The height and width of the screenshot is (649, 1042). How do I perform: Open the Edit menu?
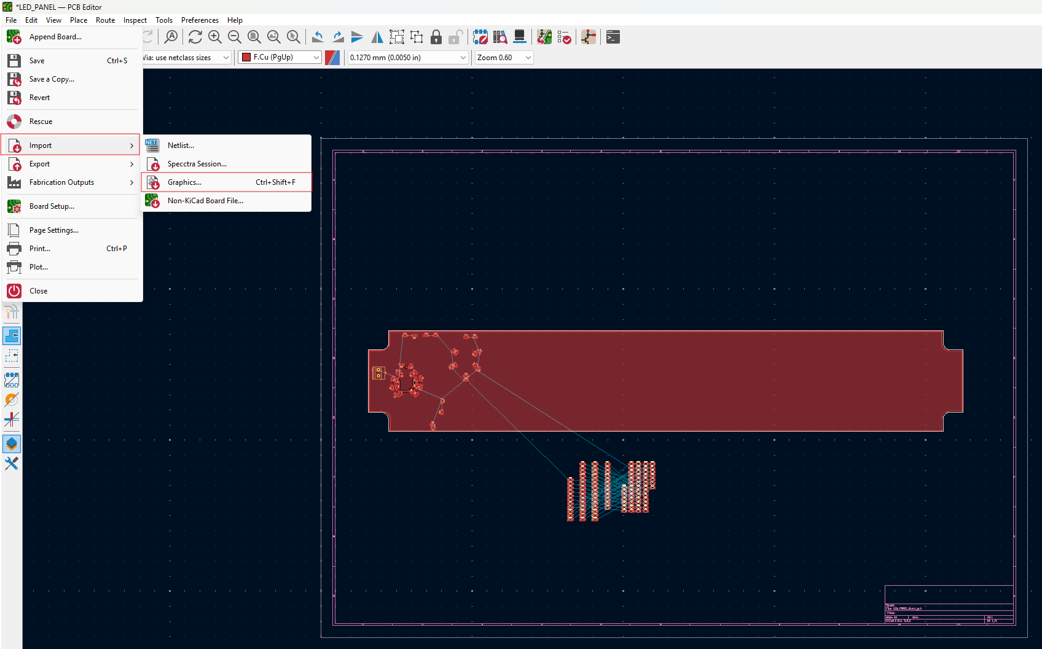pos(31,20)
